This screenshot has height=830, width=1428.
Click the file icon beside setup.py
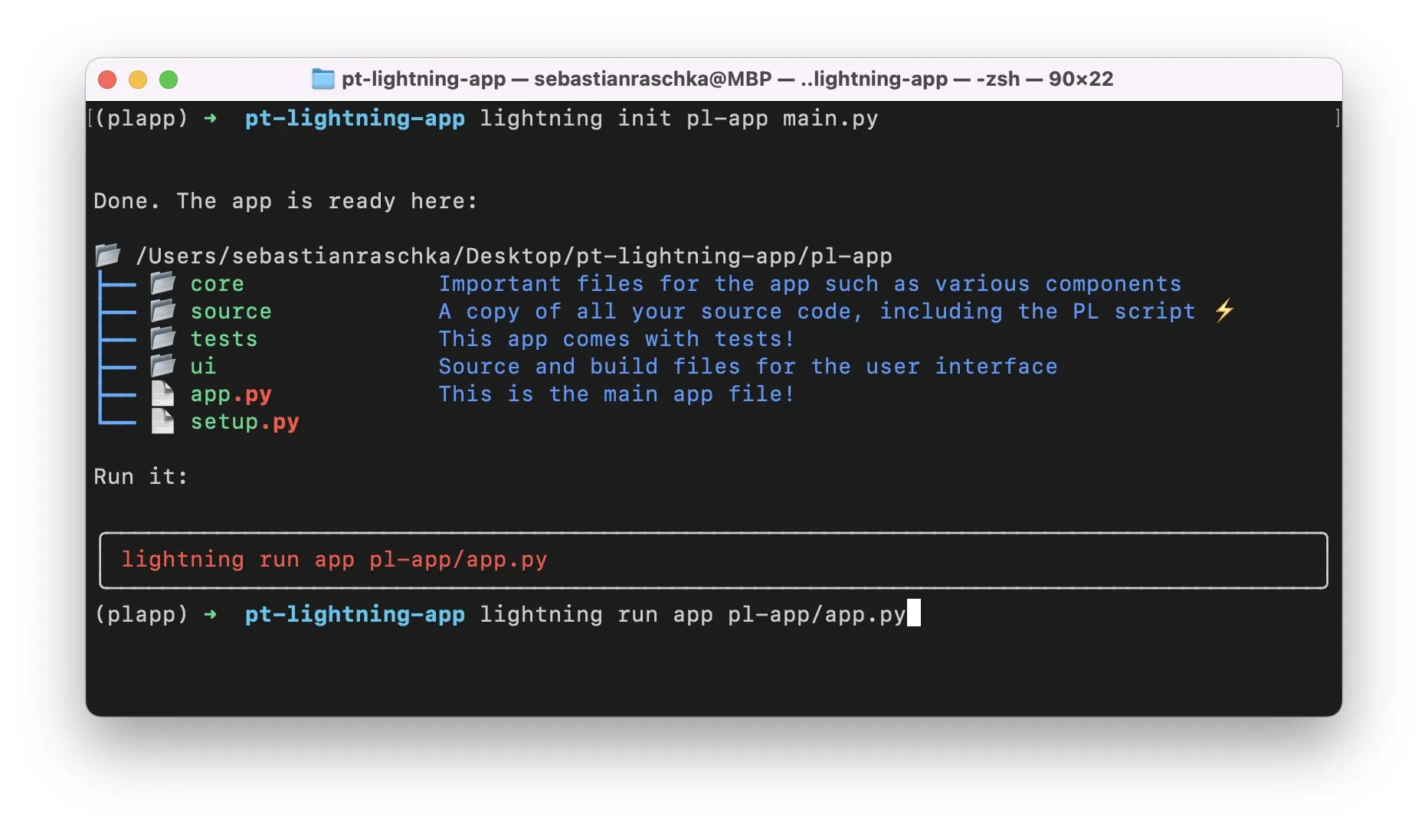point(162,421)
